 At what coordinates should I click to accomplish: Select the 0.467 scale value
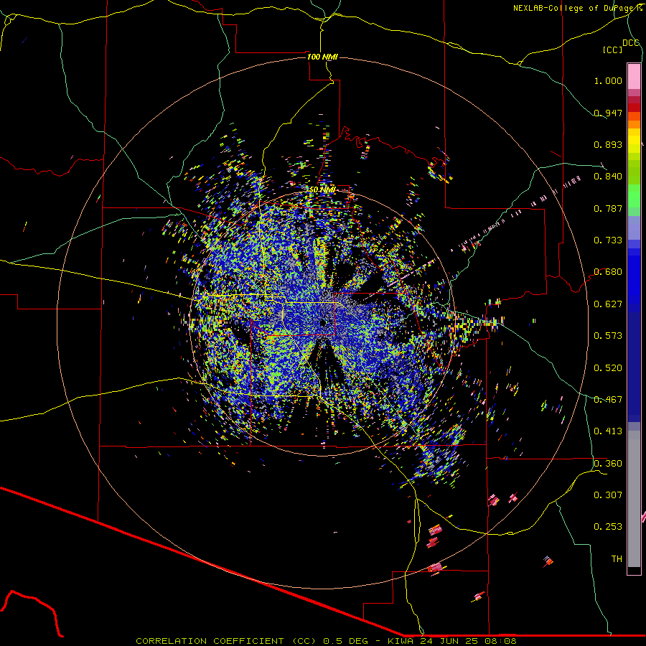608,400
